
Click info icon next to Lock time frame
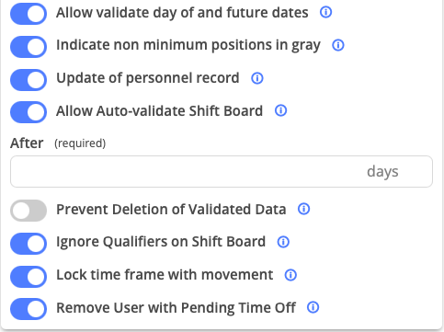290,275
